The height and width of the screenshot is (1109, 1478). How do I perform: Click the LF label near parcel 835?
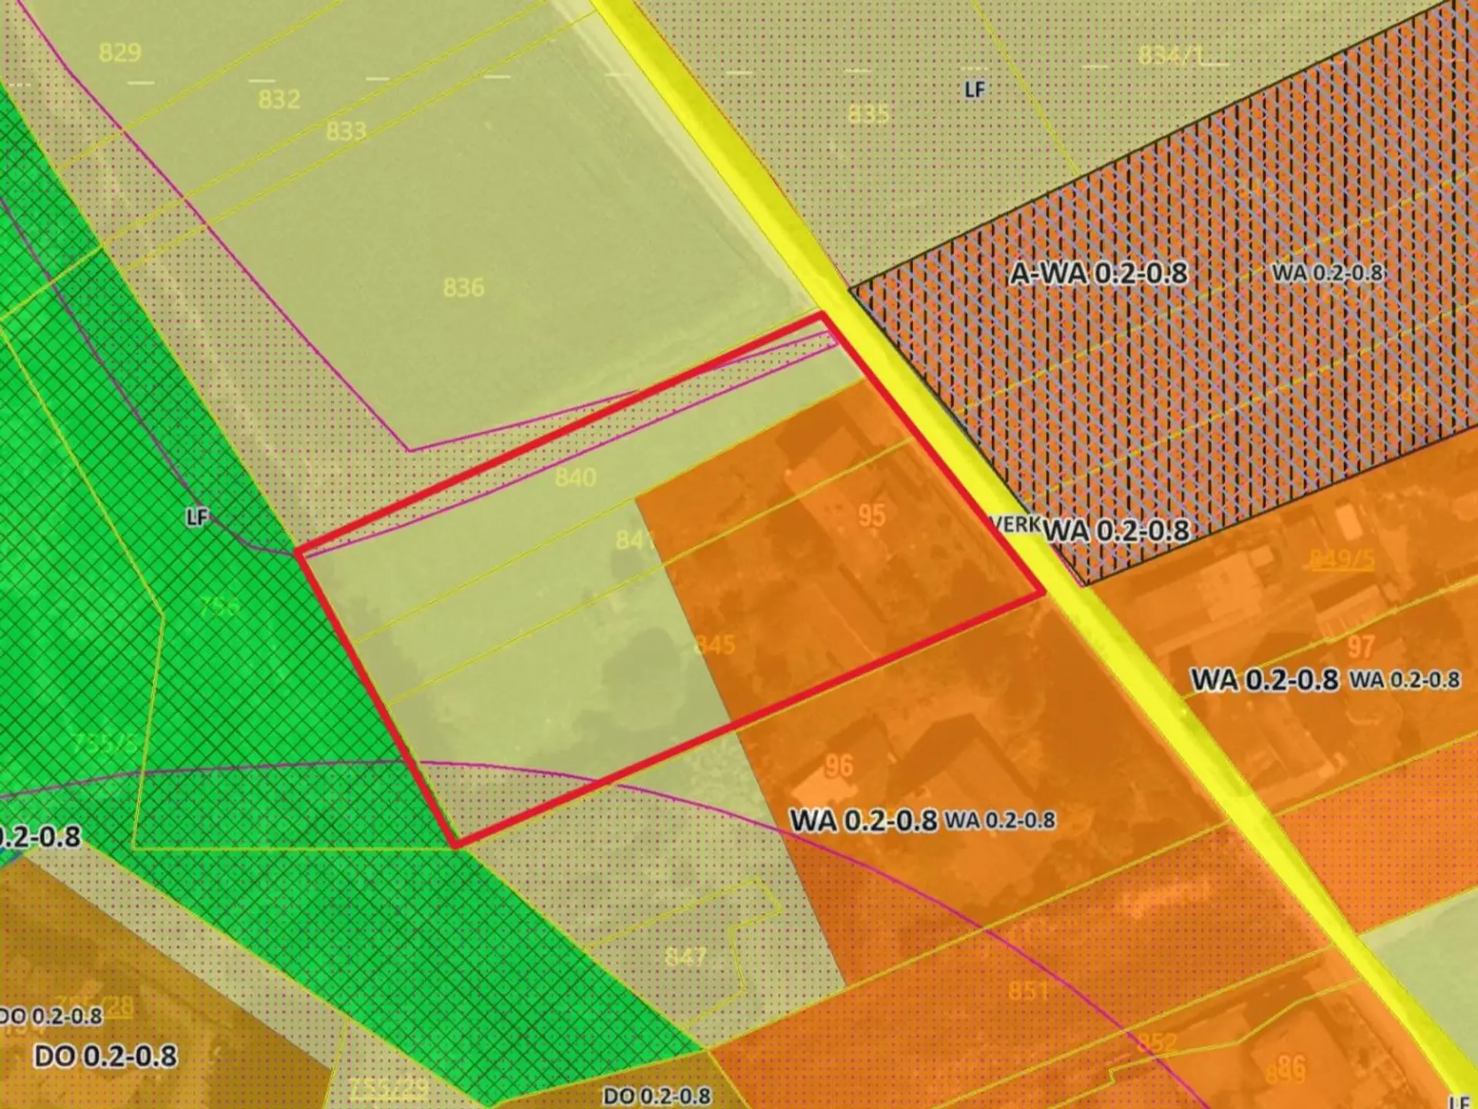[975, 90]
